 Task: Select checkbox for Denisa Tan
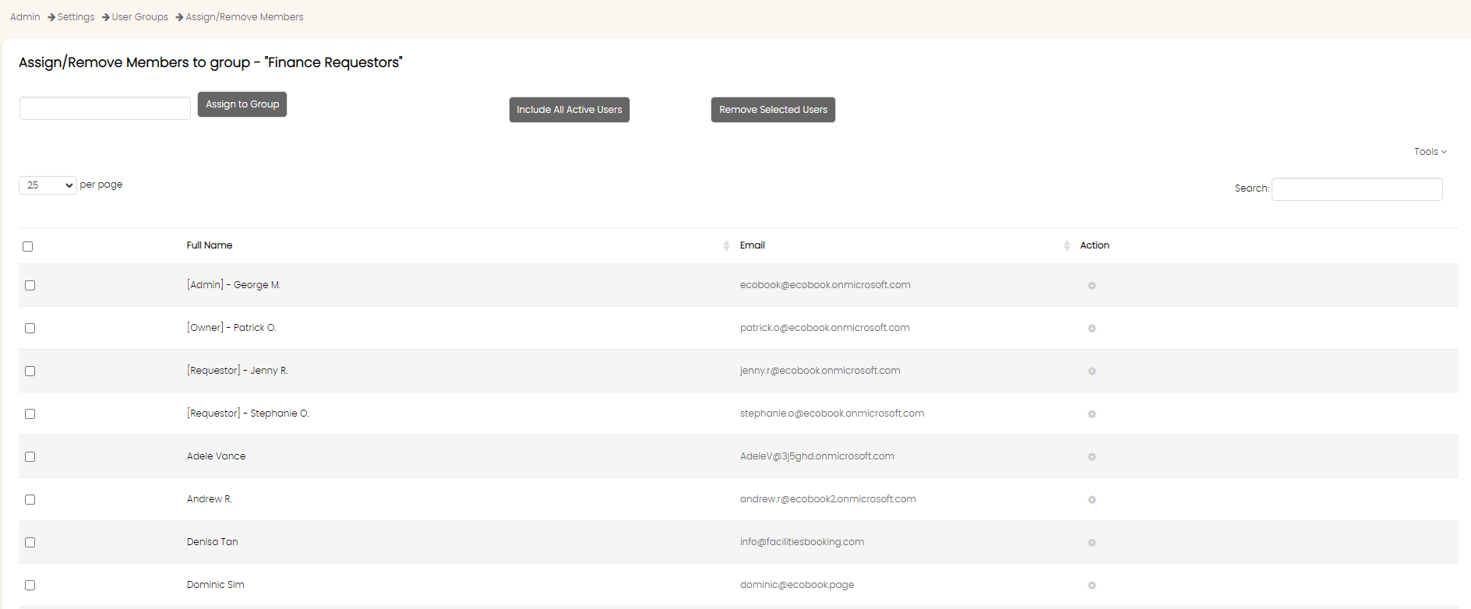coord(30,542)
